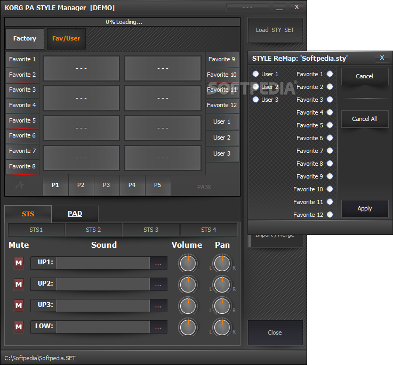393x365 pixels.
Task: Open the STS tab
Action: (28, 214)
